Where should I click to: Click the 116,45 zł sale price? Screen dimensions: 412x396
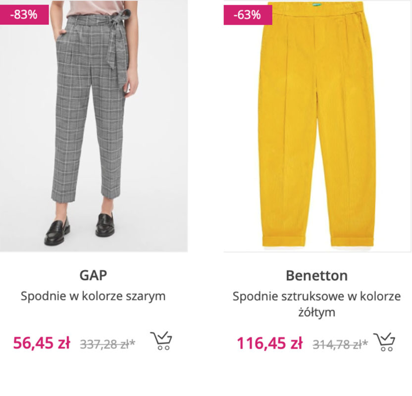[269, 343]
